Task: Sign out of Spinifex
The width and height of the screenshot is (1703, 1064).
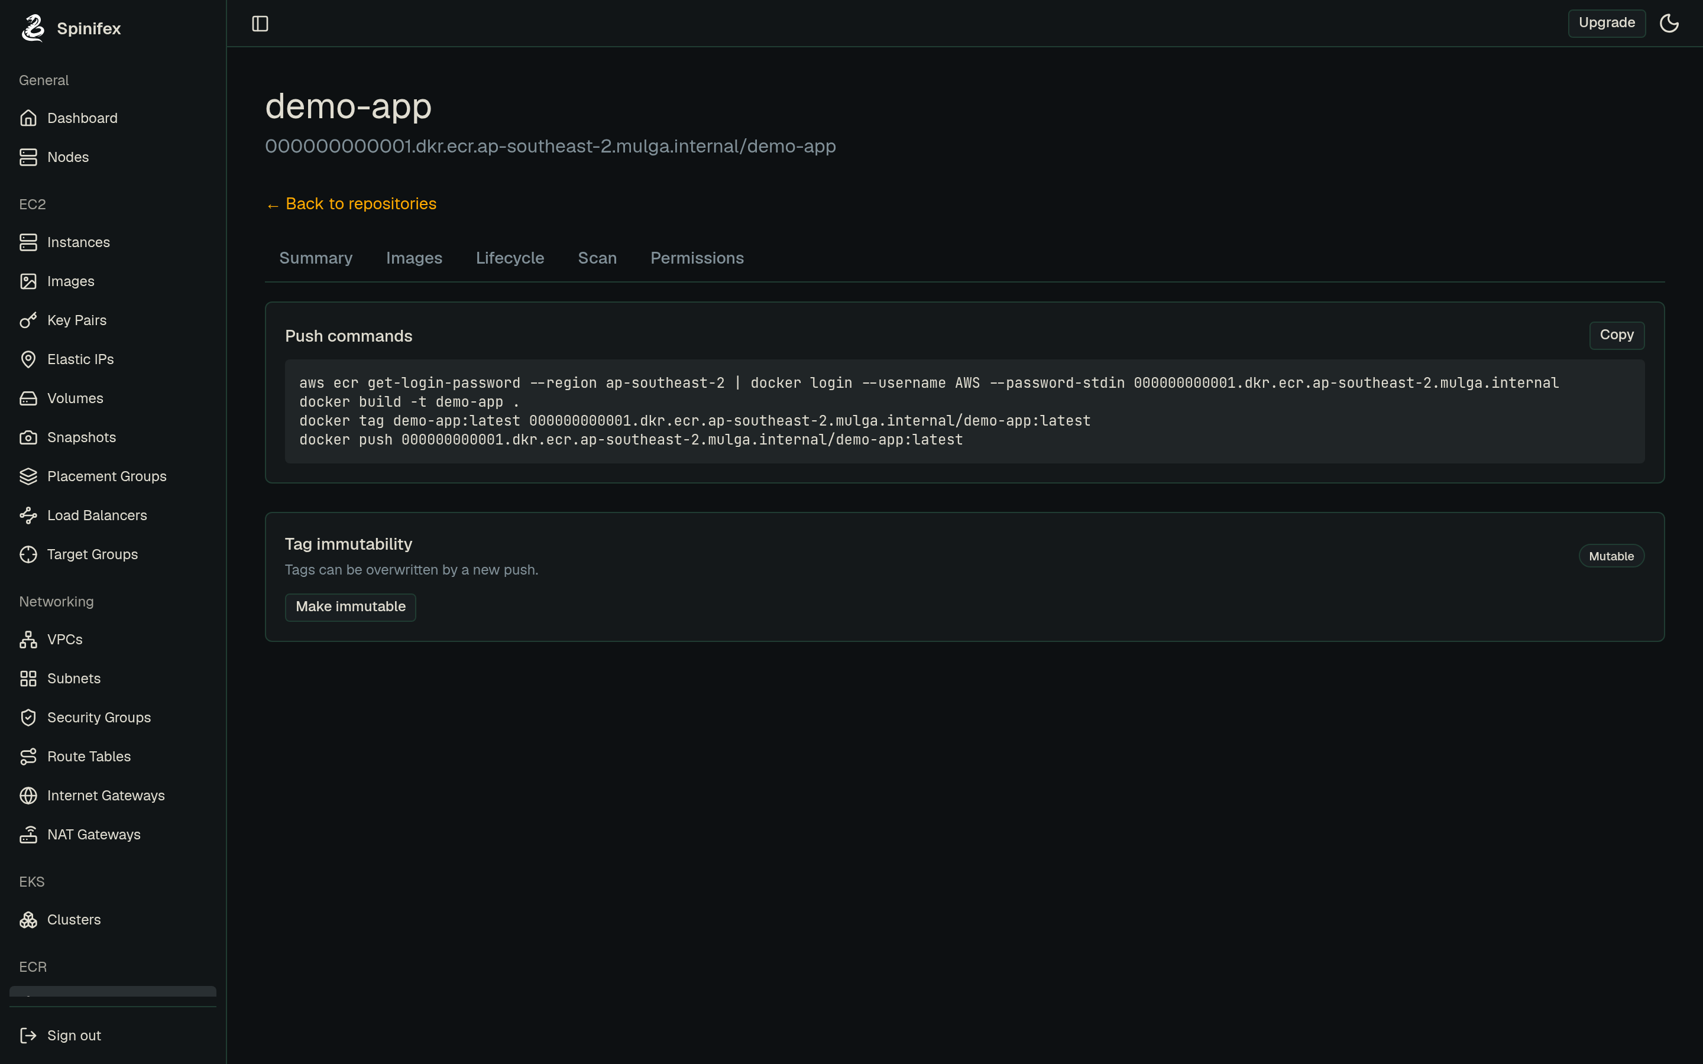Action: 112,1035
